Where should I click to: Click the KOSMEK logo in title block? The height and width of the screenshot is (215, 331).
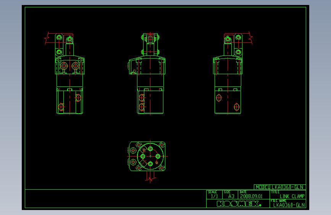[239, 204]
